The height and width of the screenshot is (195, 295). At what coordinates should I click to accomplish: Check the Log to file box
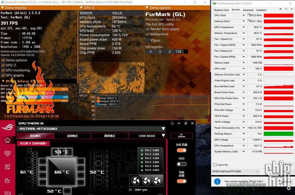point(215,165)
